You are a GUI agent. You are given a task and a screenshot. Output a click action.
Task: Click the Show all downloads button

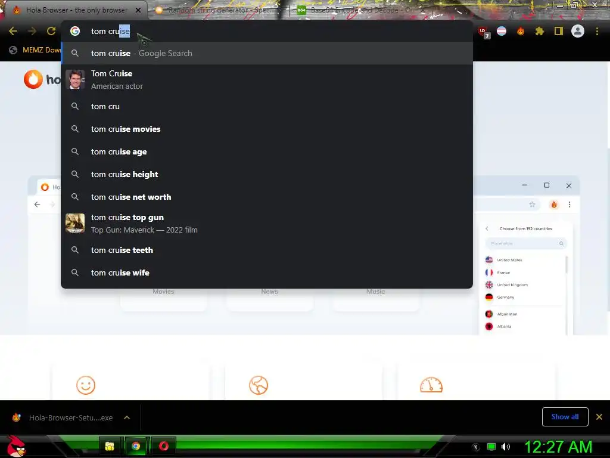(x=565, y=417)
